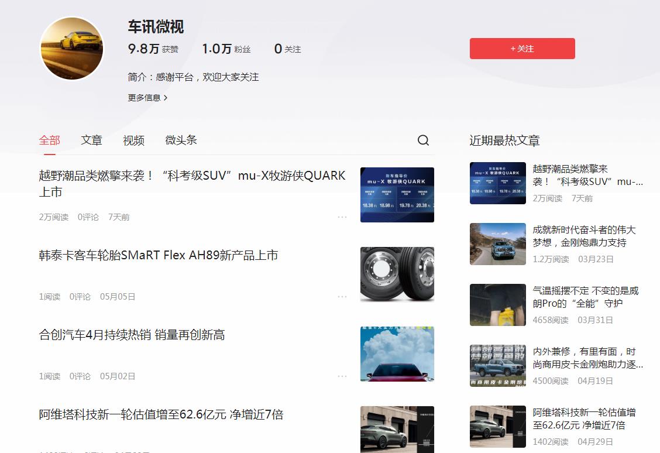Click 1402阅读 in sidebar
This screenshot has width=660, height=453.
pos(551,442)
